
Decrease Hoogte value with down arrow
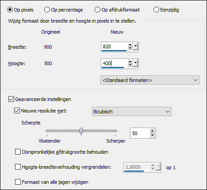pos(130,65)
